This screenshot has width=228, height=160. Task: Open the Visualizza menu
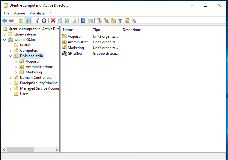point(37,13)
